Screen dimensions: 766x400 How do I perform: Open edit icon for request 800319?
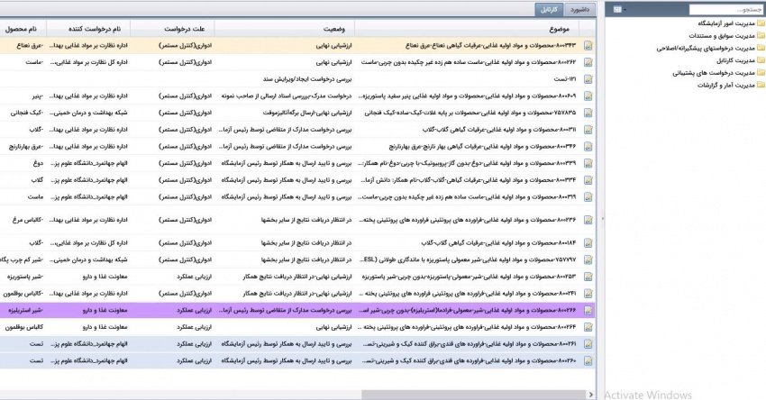(588, 197)
